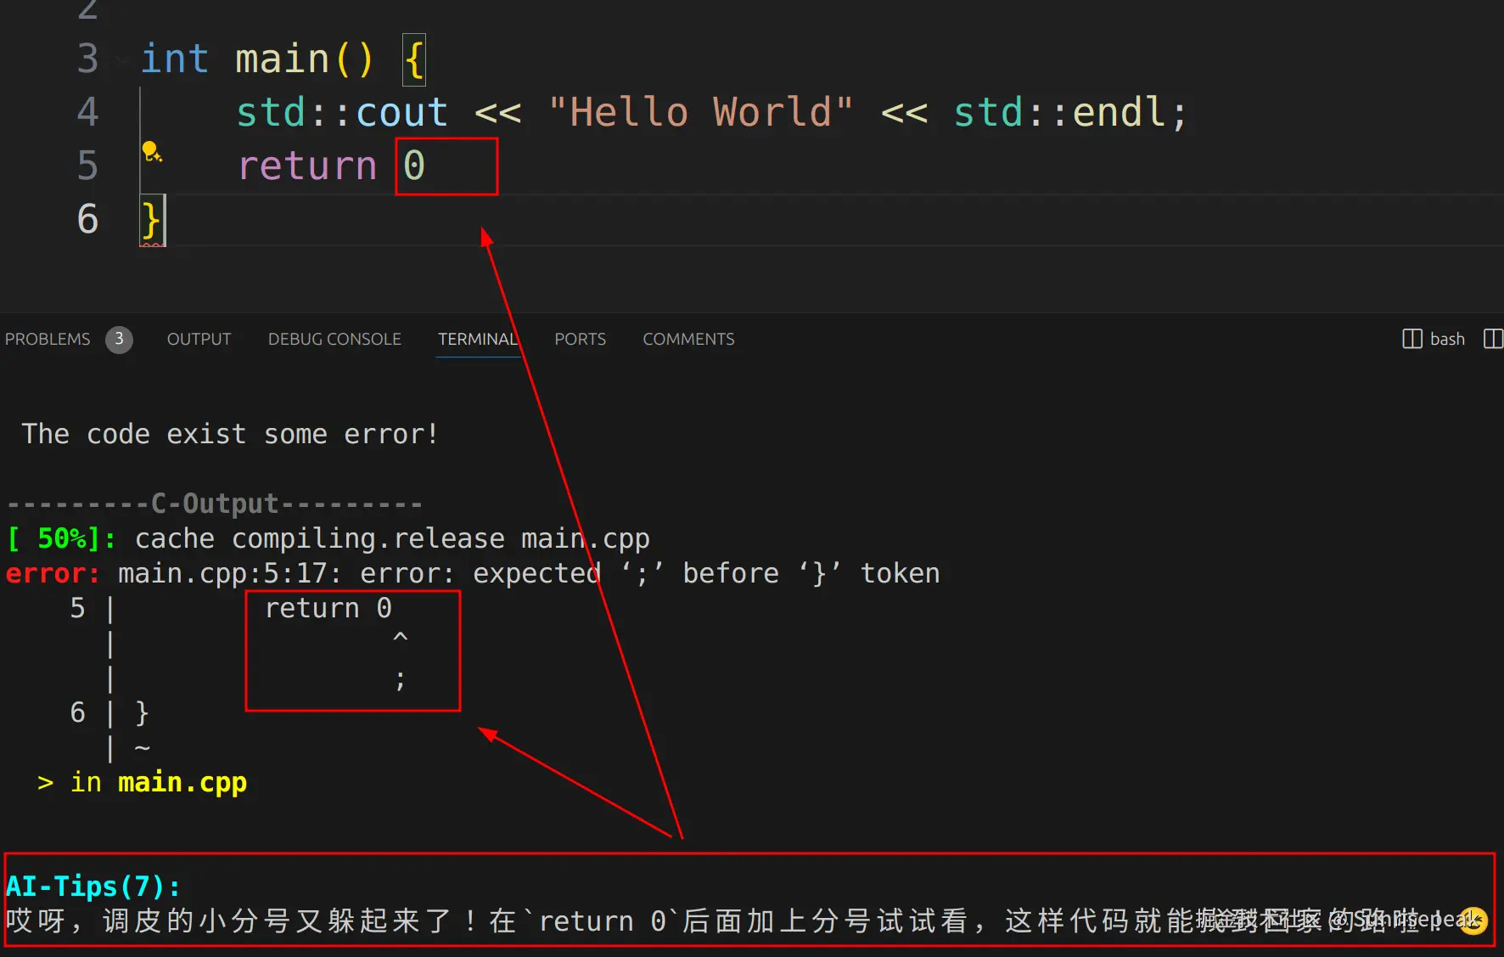
Task: Select the TERMINAL tab
Action: [x=478, y=339]
